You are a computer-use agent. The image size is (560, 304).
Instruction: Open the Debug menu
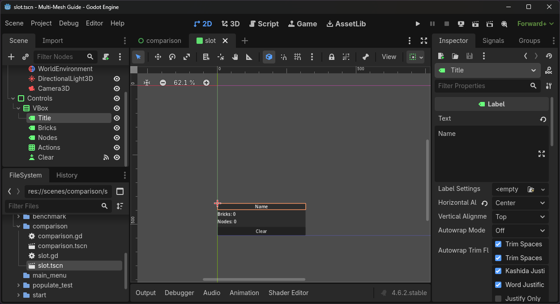click(68, 23)
